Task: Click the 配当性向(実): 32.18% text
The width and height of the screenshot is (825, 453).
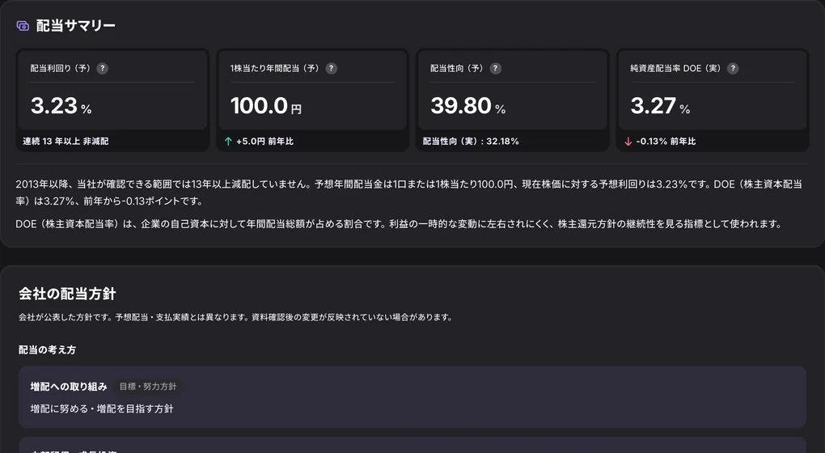Action: 471,142
